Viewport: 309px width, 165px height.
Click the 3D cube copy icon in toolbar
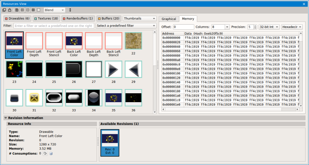pyautogui.click(x=4, y=10)
